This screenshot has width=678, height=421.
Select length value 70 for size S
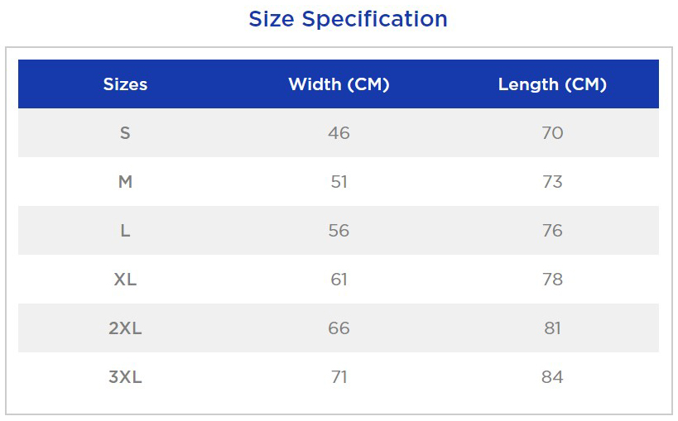tap(552, 132)
